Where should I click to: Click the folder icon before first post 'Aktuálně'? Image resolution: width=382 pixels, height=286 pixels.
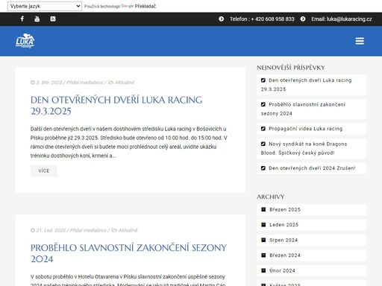tap(110, 83)
